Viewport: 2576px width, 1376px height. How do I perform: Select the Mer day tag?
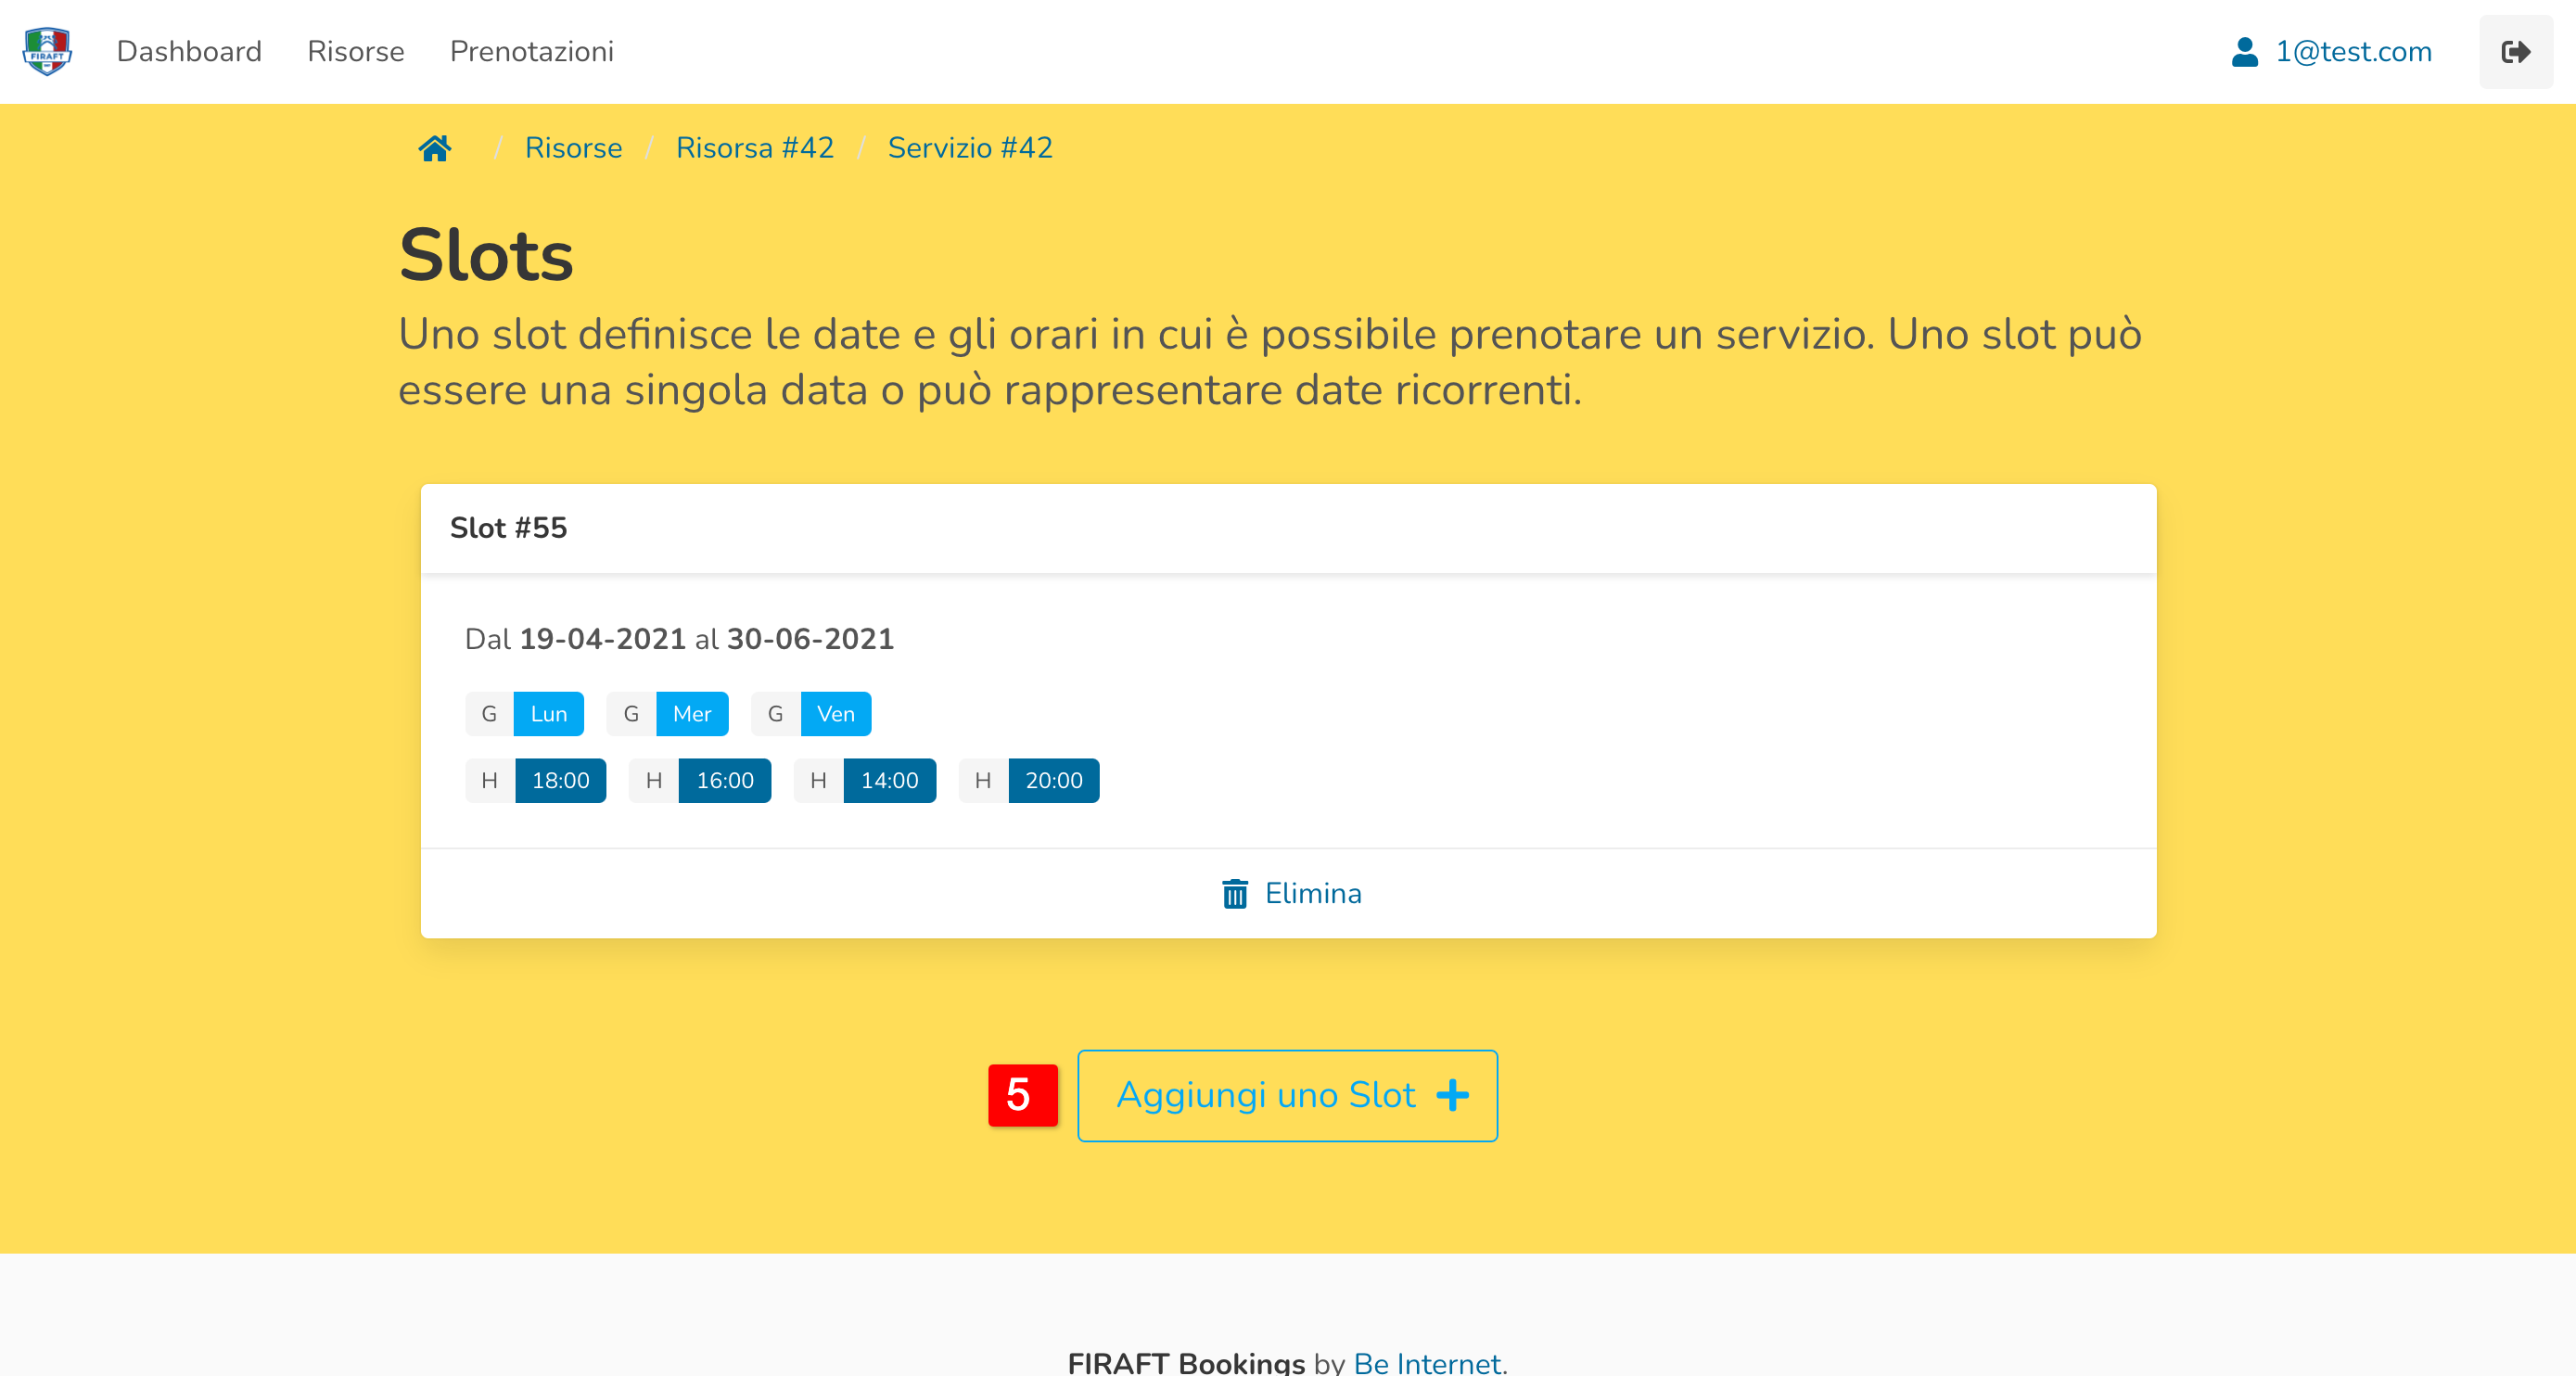pos(691,714)
